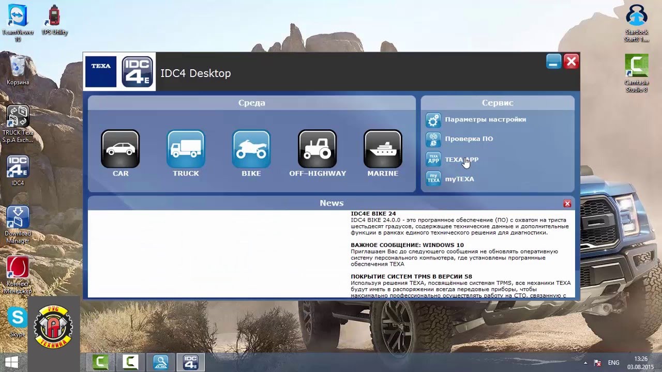This screenshot has width=662, height=372.
Task: Open Camtasia Studio 8 desktop shortcut
Action: (637, 73)
